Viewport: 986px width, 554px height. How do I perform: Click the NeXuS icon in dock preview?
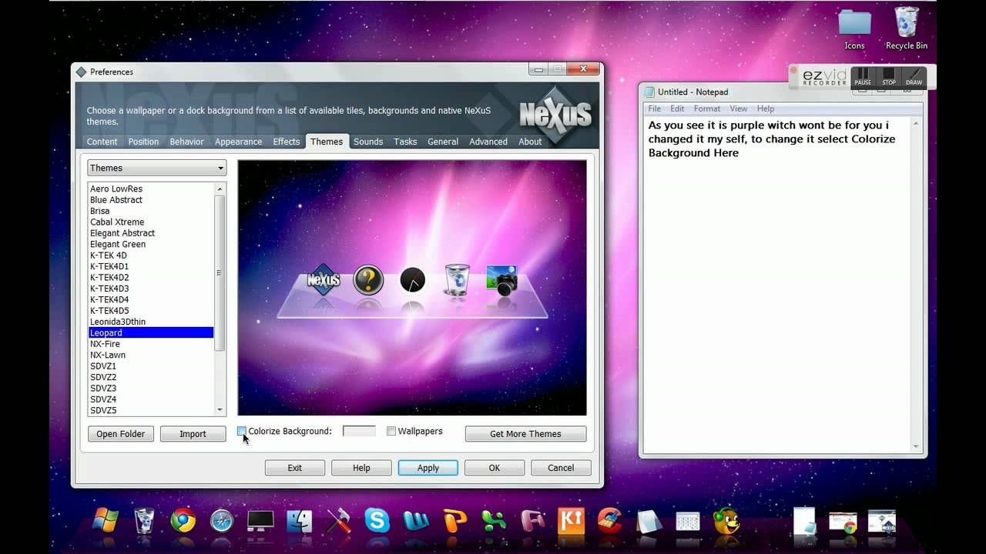click(324, 280)
